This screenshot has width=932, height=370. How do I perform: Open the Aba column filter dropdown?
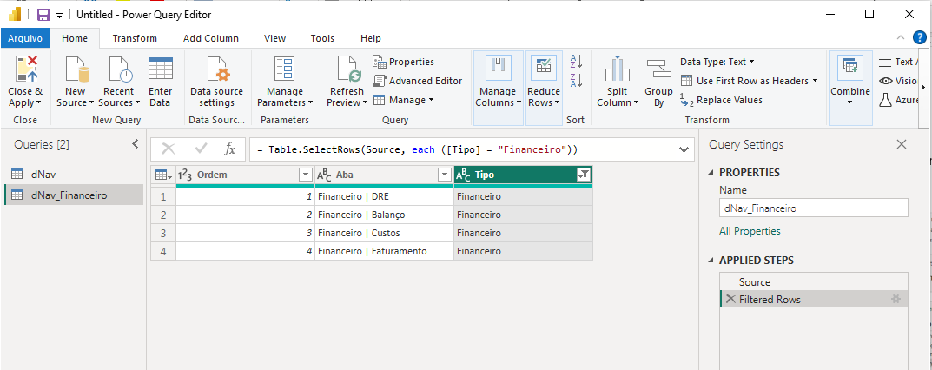pyautogui.click(x=444, y=175)
